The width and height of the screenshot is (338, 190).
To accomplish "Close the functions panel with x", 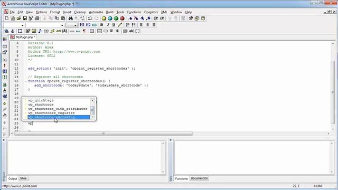I will click(x=171, y=140).
